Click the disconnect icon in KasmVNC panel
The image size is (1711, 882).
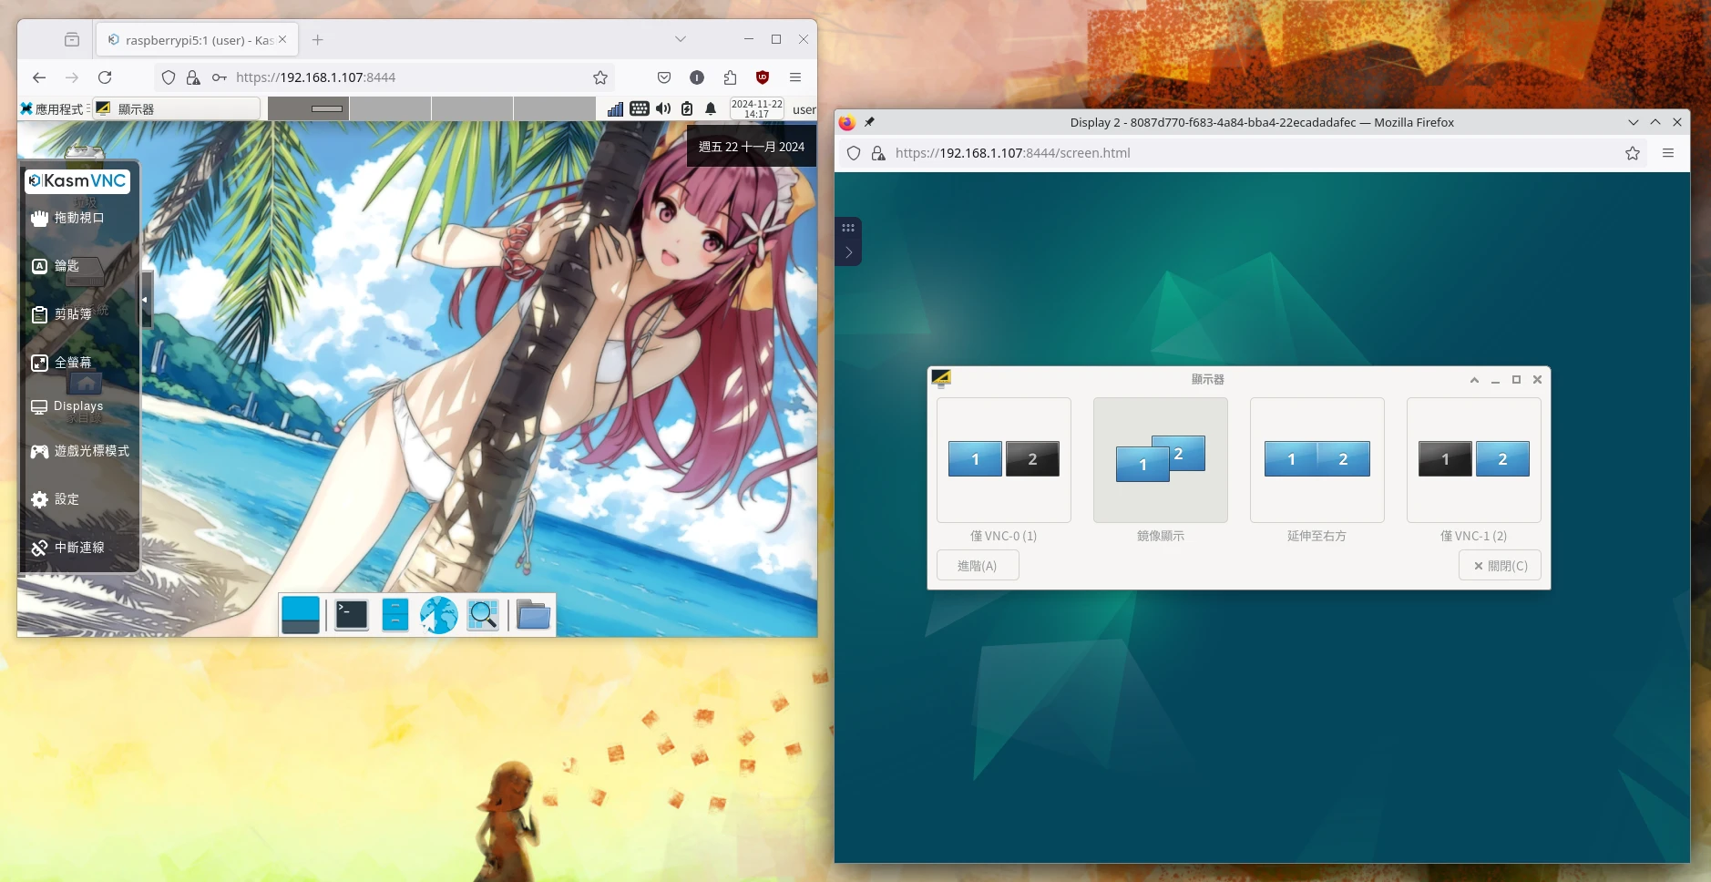click(x=40, y=548)
